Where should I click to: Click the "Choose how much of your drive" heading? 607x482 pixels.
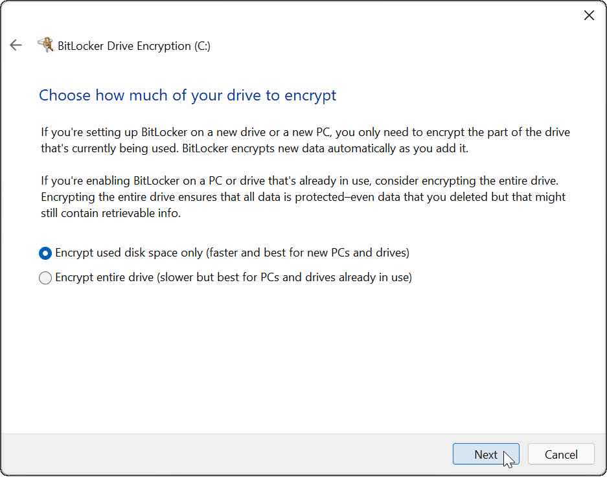point(187,95)
